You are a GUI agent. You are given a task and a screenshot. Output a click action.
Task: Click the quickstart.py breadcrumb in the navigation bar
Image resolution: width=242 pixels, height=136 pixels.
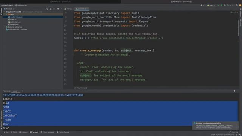[x=21, y=5]
